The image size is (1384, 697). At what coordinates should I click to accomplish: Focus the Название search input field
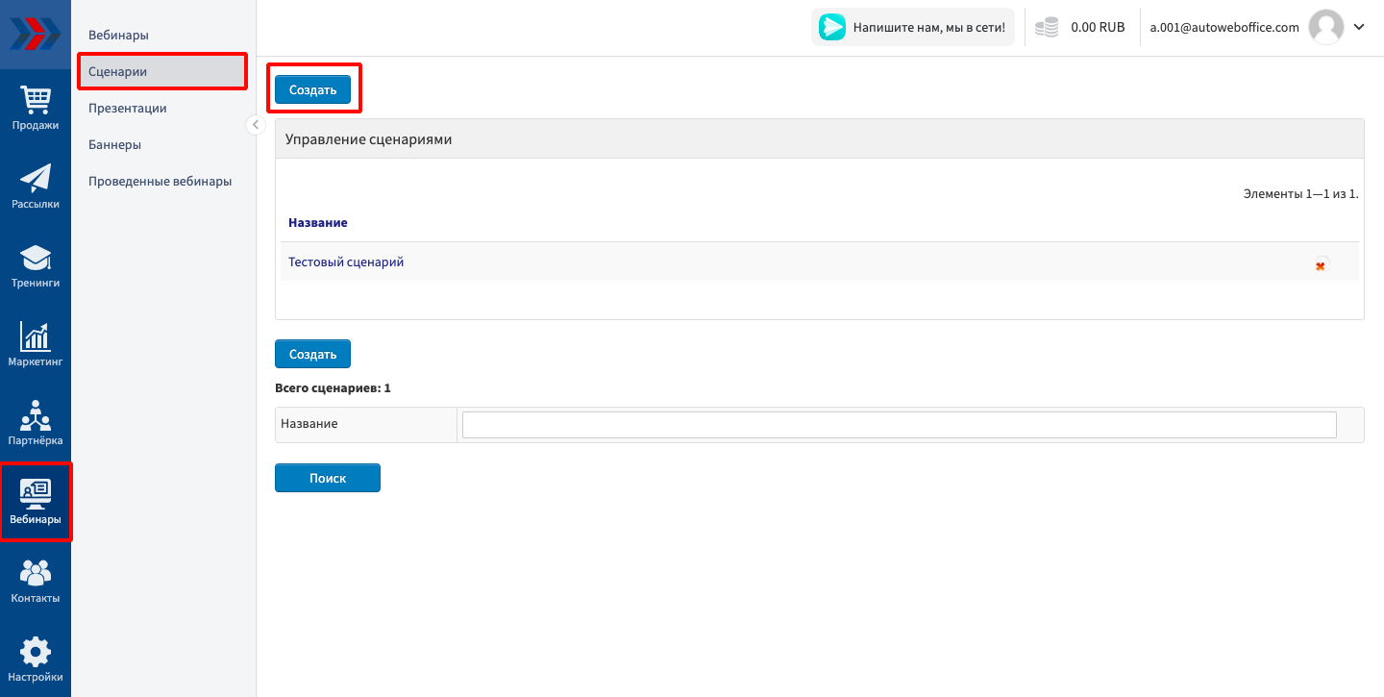point(899,424)
